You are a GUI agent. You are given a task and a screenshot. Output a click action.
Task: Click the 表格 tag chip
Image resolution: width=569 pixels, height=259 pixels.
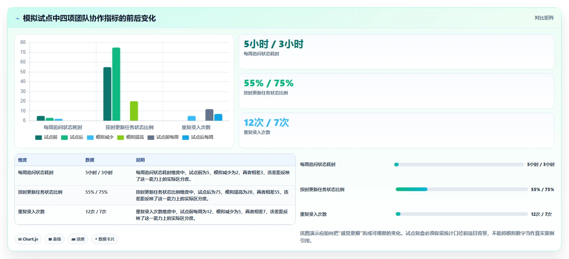[55, 239]
